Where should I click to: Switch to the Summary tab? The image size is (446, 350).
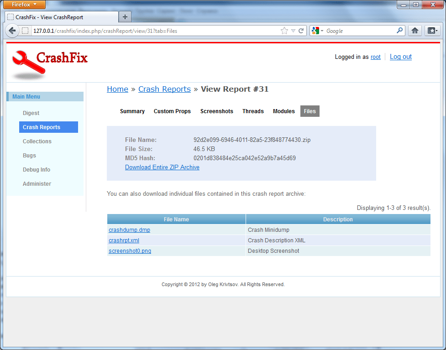pos(132,111)
